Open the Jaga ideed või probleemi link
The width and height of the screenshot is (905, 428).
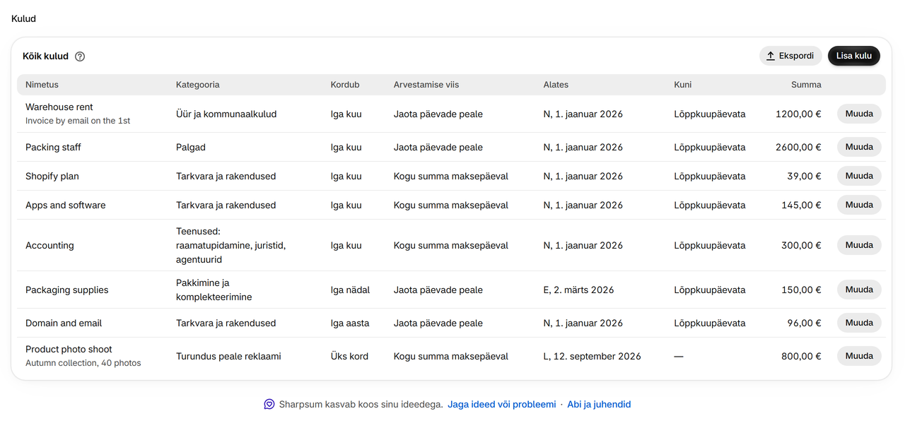[502, 405]
